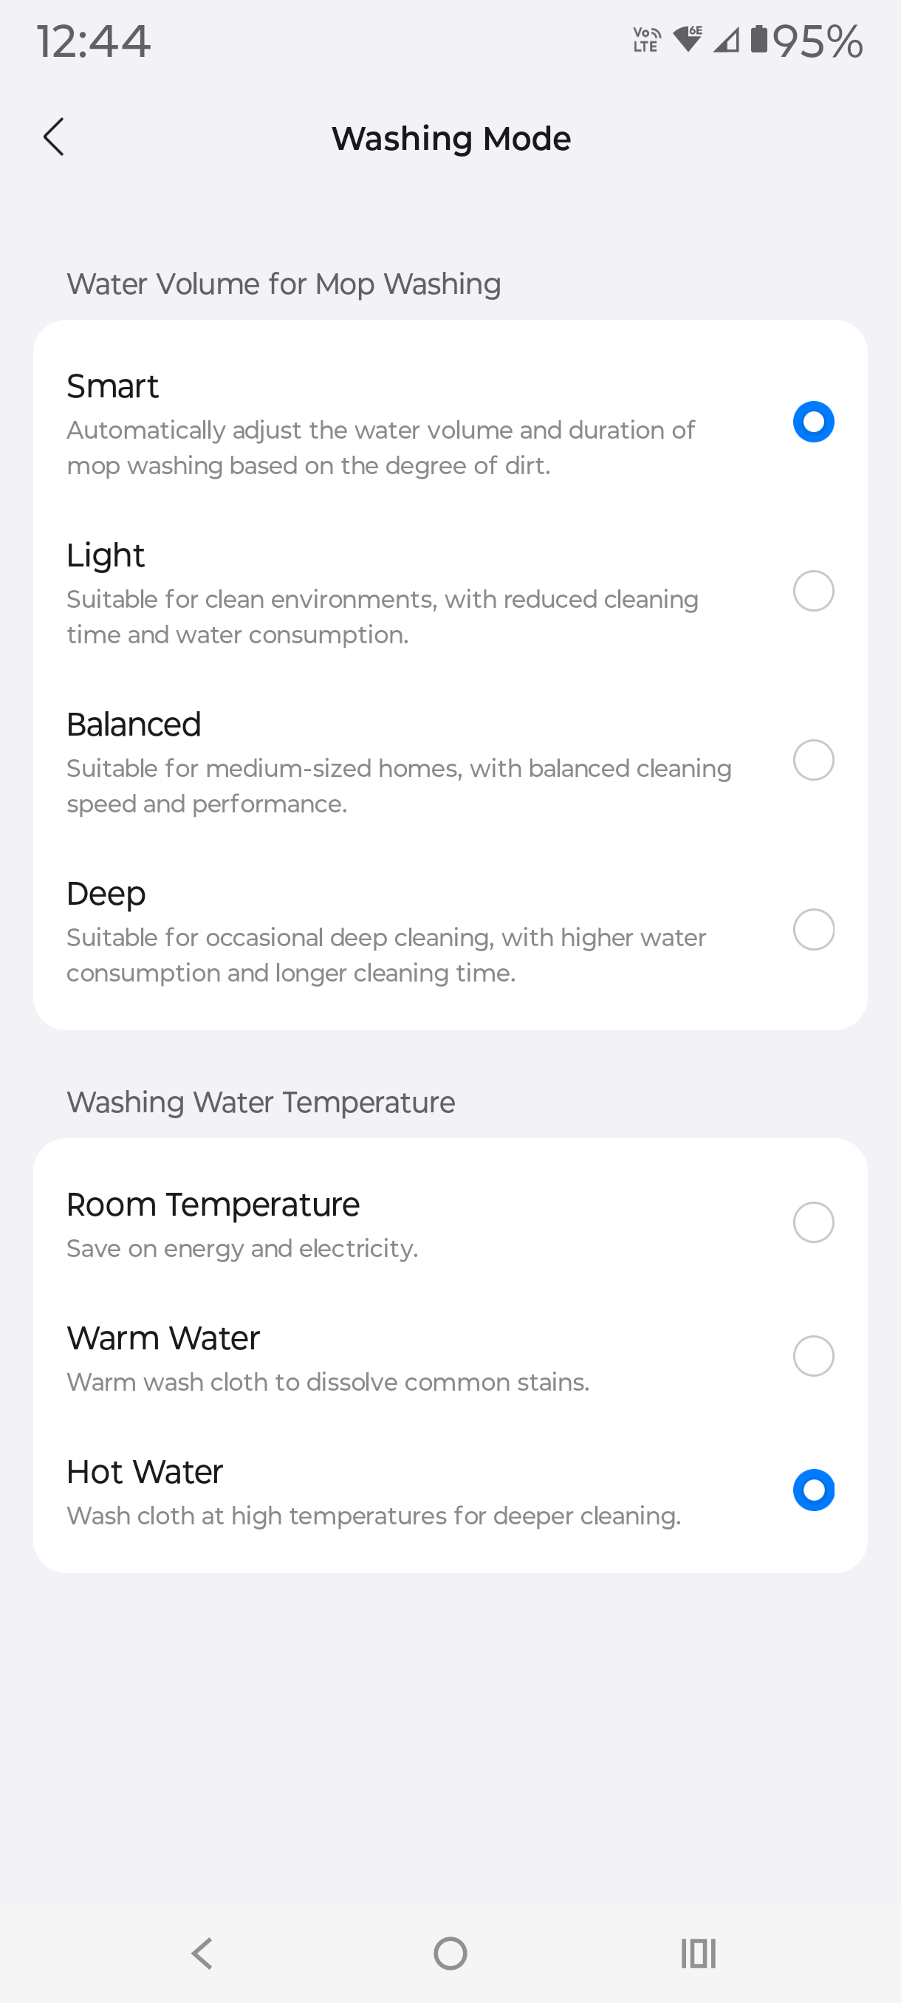901x2003 pixels.
Task: Select the Smart radio button
Action: click(x=813, y=422)
